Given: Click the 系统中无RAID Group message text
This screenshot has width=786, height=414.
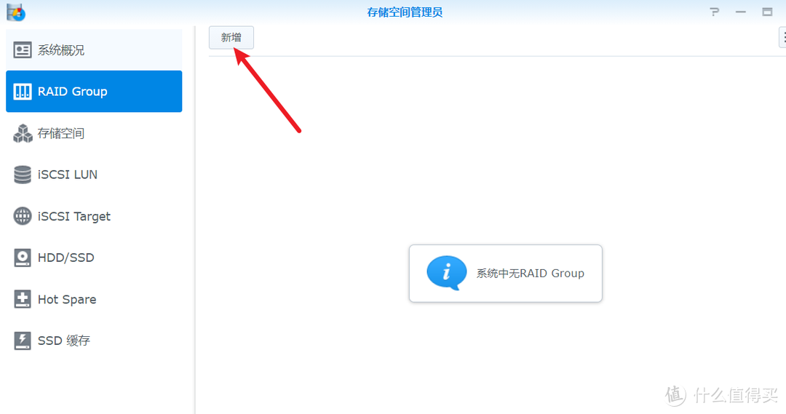Looking at the screenshot, I should pyautogui.click(x=530, y=274).
